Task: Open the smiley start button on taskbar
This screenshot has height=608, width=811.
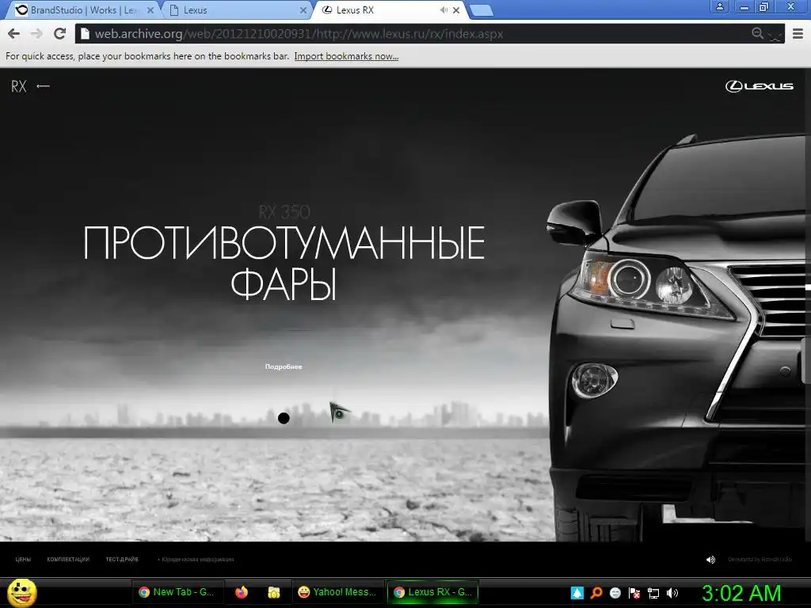Action: click(22, 592)
